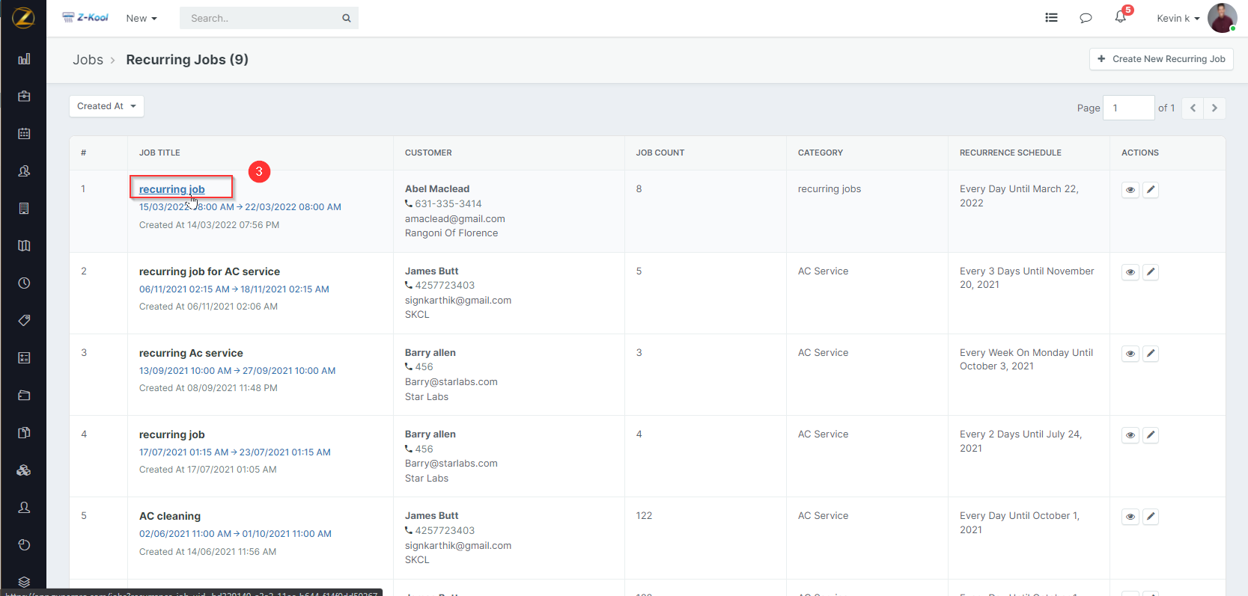Open the highlighted recurring job title link
Image resolution: width=1248 pixels, height=596 pixels.
point(171,189)
